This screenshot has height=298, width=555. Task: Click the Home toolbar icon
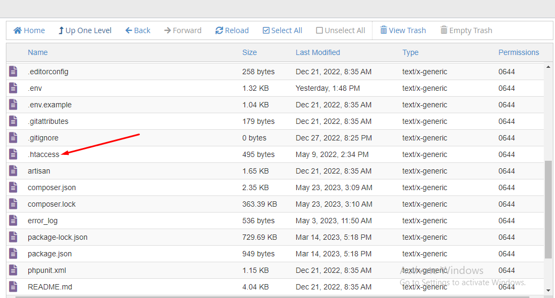[18, 30]
